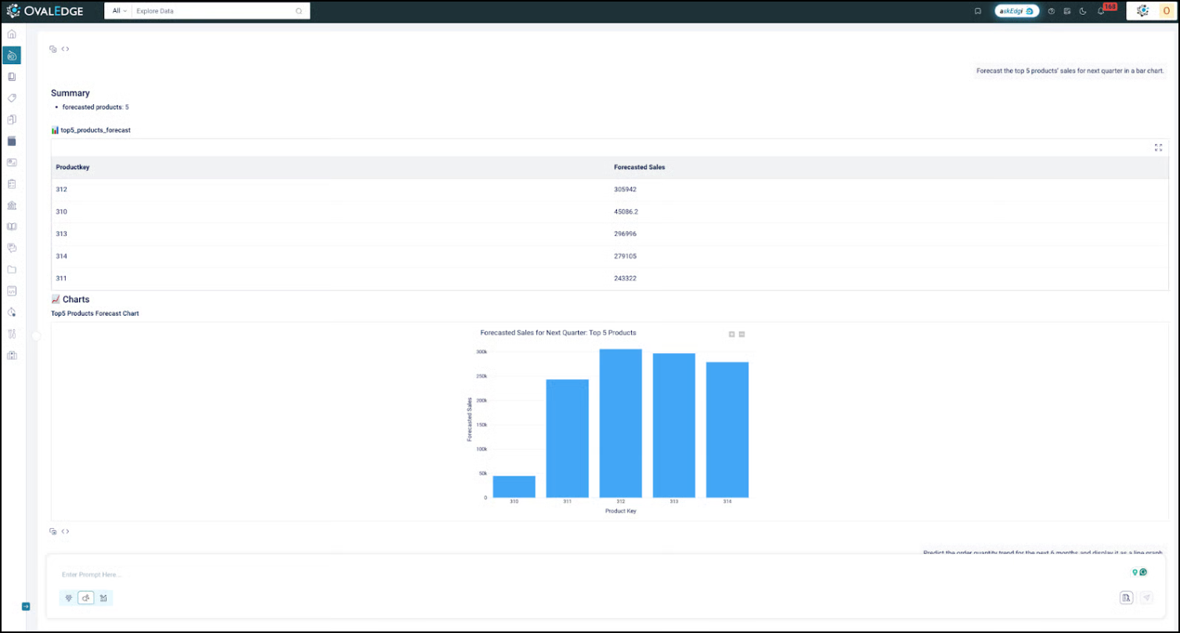
Task: View code for the forecast response
Action: [x=65, y=49]
